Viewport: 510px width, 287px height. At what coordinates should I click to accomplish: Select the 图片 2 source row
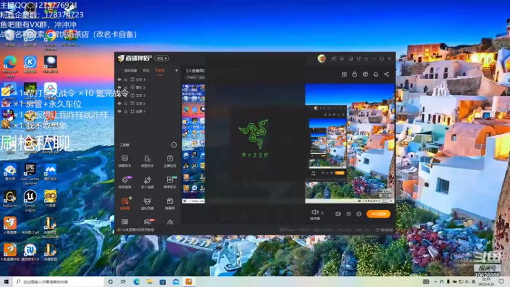pos(148,87)
